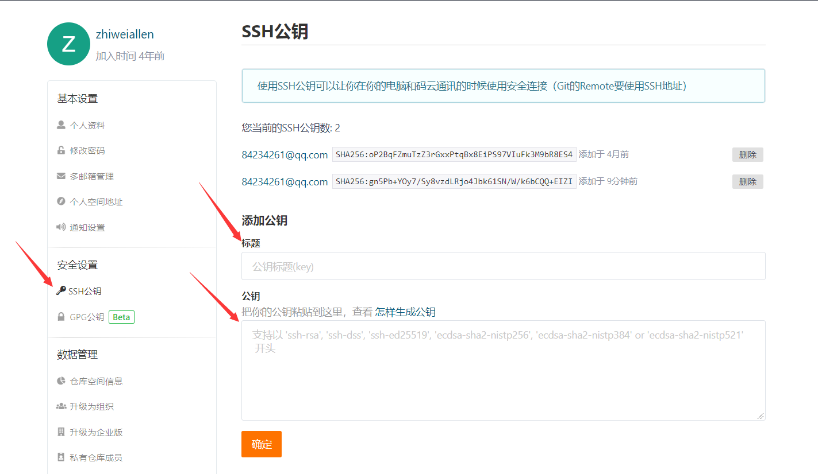Screen dimensions: 818x474
Task: Open 个人资料 via the person icon
Action: 60,125
